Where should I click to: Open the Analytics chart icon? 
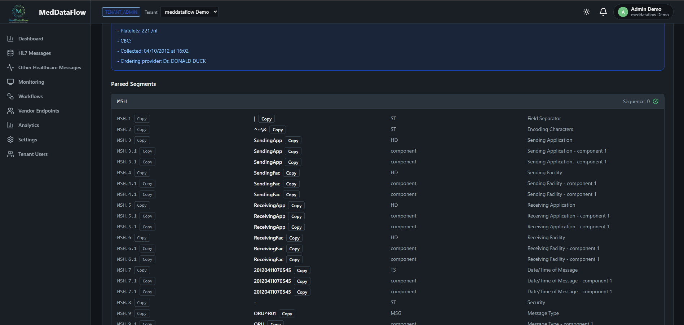pos(10,125)
